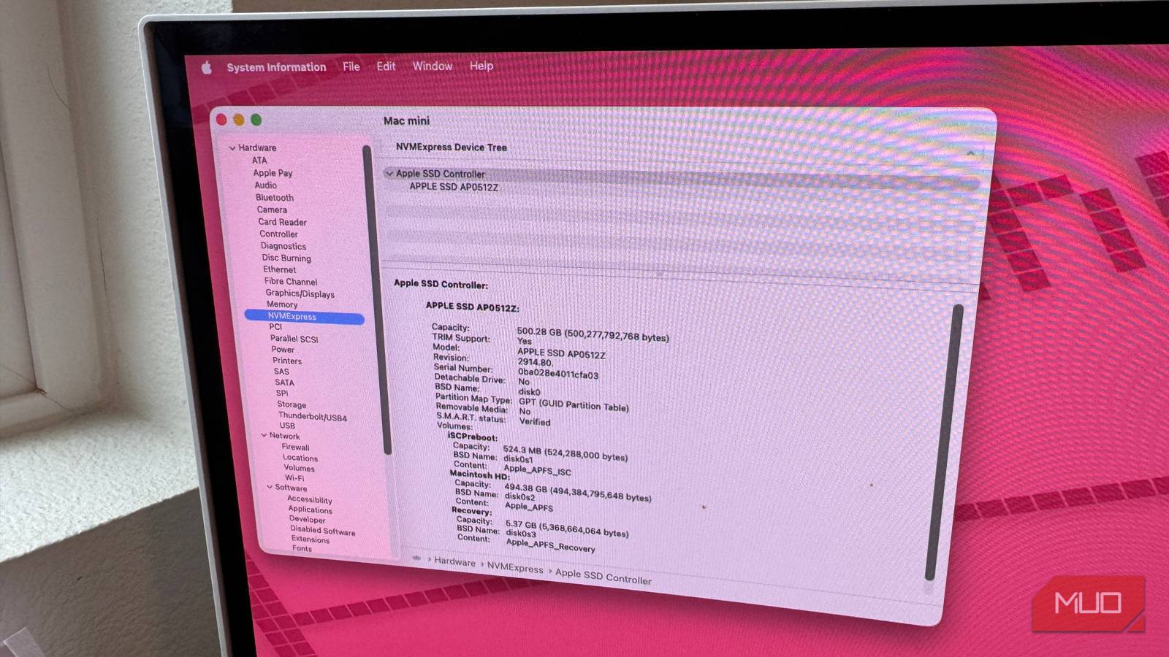The width and height of the screenshot is (1169, 657).
Task: Open the Apple menu icon
Action: [x=207, y=68]
